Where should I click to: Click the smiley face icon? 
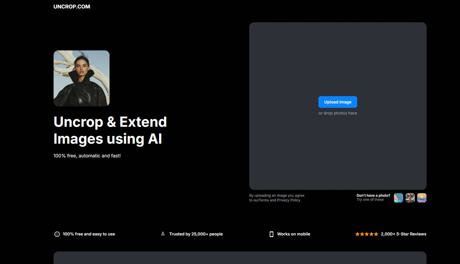pos(57,234)
